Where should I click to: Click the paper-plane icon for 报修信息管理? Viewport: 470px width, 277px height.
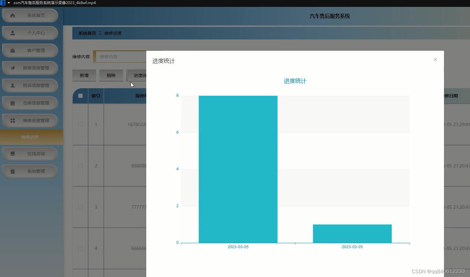point(13,68)
